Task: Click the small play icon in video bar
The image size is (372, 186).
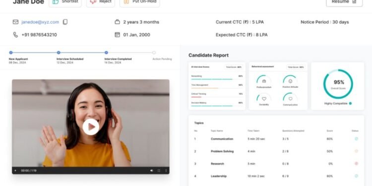Action: click(15, 171)
